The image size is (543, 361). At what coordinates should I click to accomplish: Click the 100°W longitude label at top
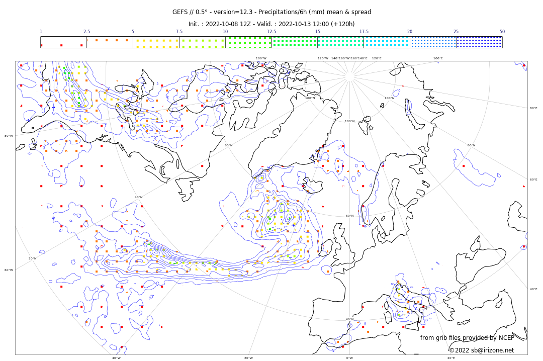point(261,58)
